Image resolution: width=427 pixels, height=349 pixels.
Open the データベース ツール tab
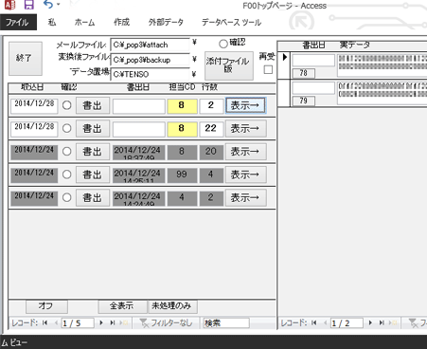pos(231,22)
